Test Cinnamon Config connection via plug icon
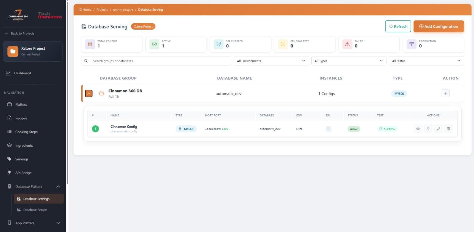The height and width of the screenshot is (232, 474). click(428, 129)
